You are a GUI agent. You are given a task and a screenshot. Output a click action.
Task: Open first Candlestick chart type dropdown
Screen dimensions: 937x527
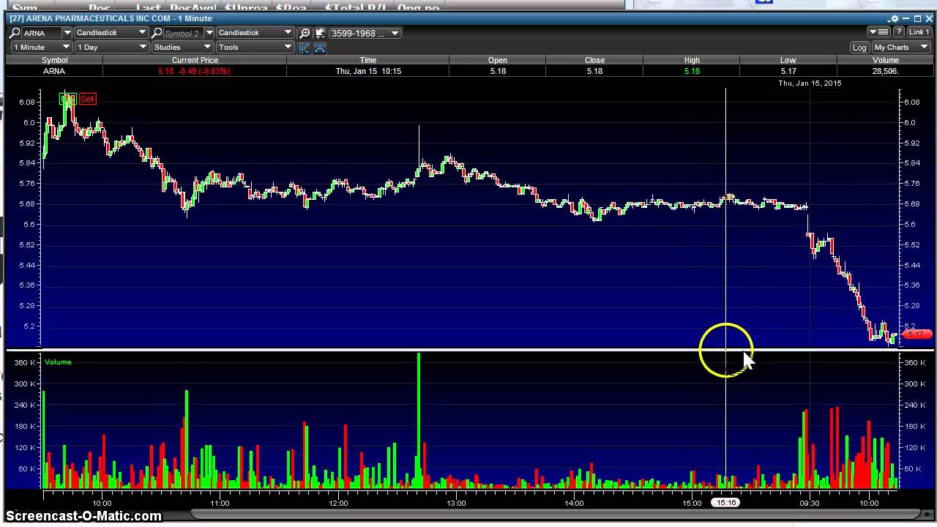click(x=111, y=33)
